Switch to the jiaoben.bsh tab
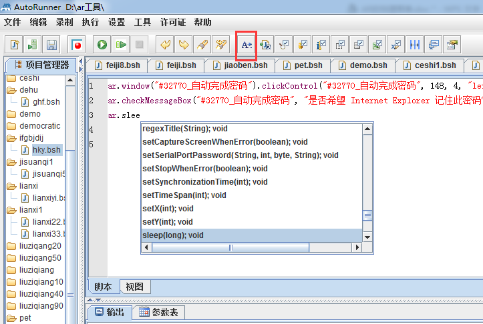483x324 pixels. pyautogui.click(x=240, y=65)
